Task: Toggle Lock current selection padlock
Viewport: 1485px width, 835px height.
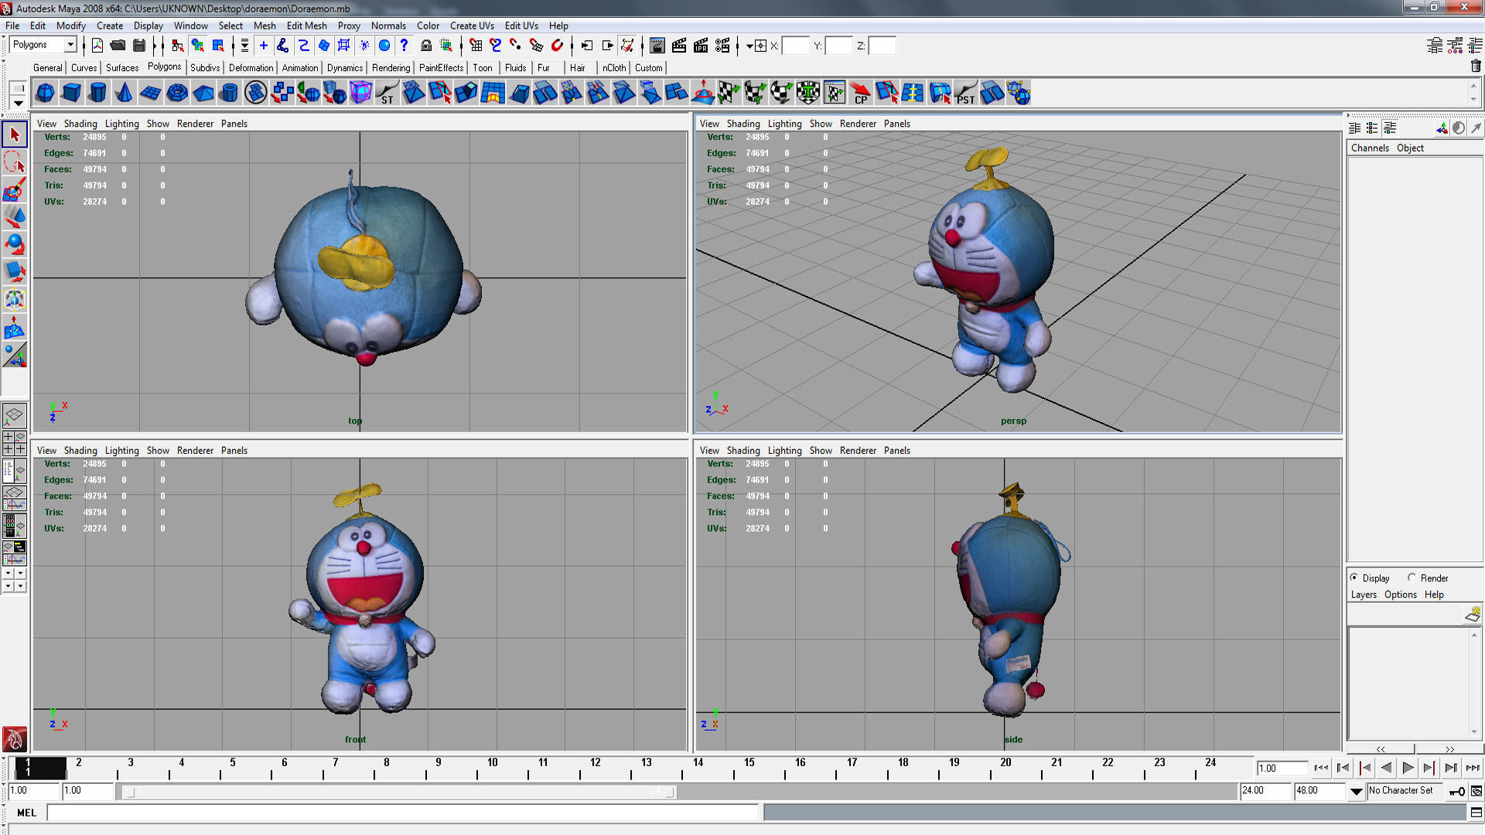Action: pyautogui.click(x=425, y=46)
